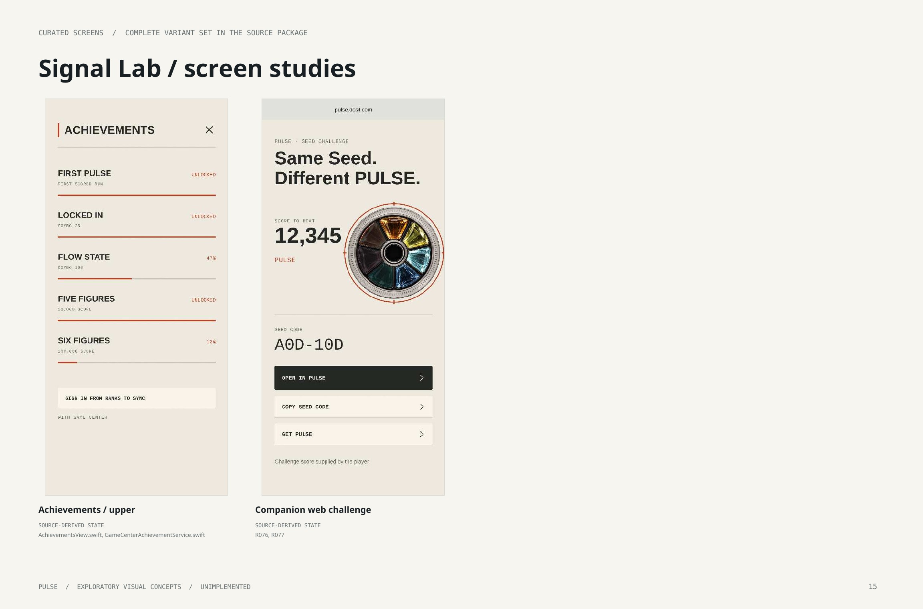Select the SIX FIGURES achievement title
Viewport: 923px width, 609px height.
pos(84,341)
